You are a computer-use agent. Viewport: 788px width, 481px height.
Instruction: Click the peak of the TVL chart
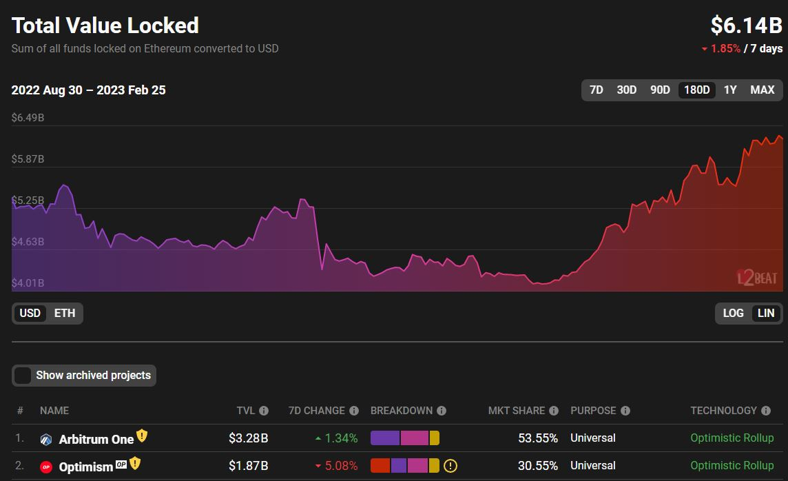click(779, 136)
